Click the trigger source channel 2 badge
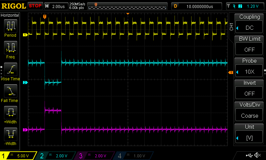This screenshot has width=266, height=160. click(240, 6)
